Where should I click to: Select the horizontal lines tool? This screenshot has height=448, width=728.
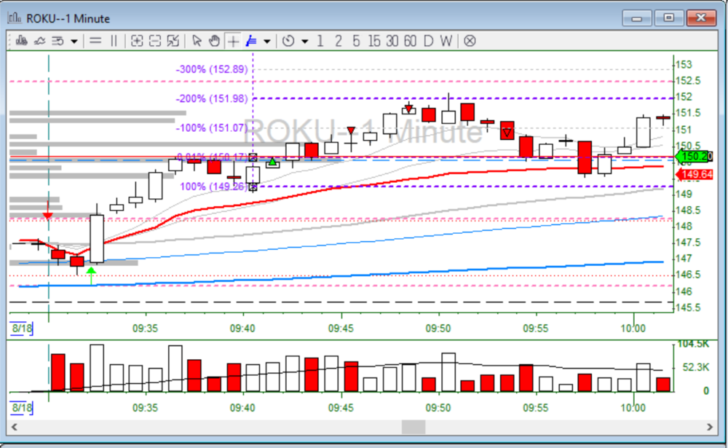point(95,41)
